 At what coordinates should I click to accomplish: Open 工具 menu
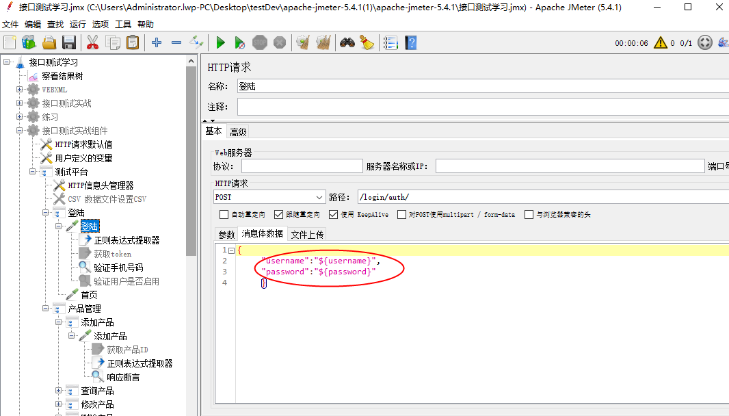point(122,24)
